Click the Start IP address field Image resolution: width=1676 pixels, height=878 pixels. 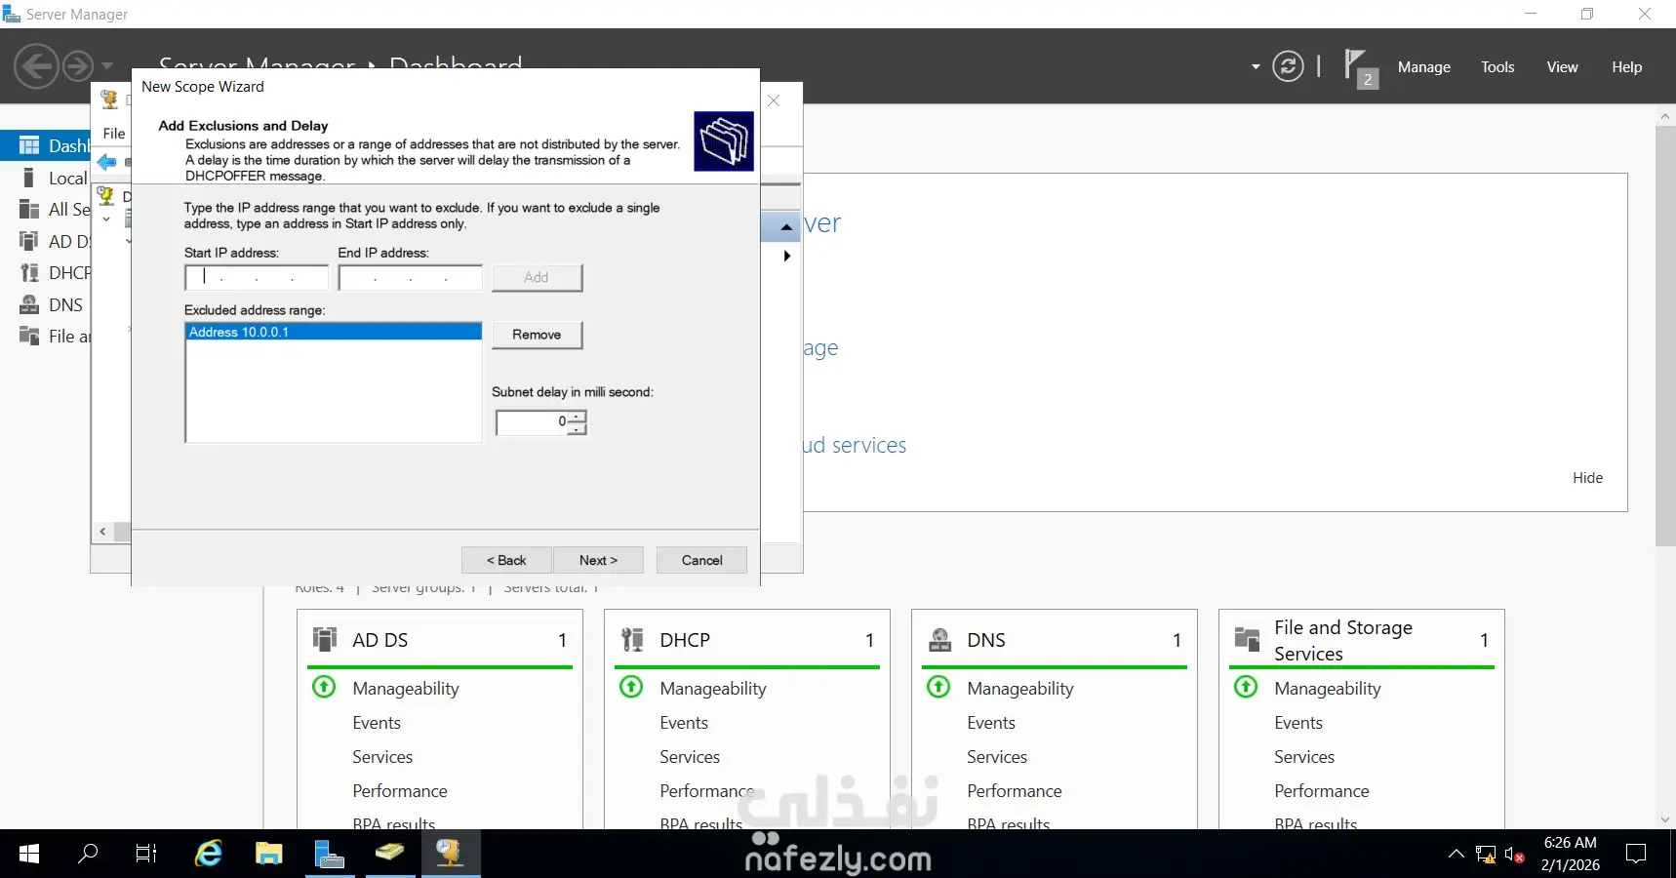pyautogui.click(x=257, y=278)
